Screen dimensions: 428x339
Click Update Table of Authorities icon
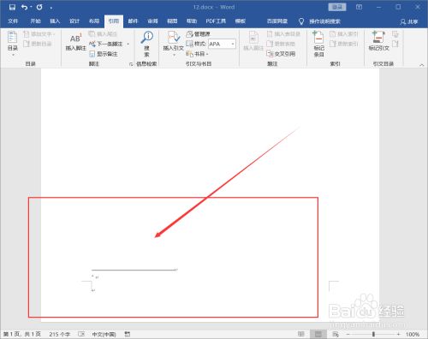(395, 44)
